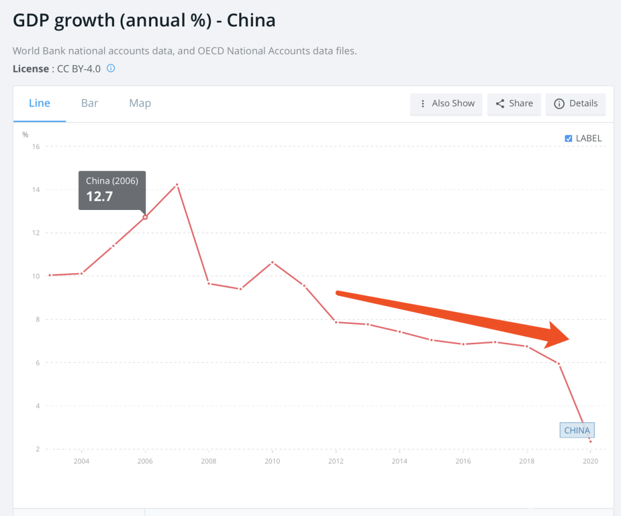Viewport: 621px width, 516px height.
Task: Click the China (2006) tooltip box
Action: pyautogui.click(x=112, y=190)
